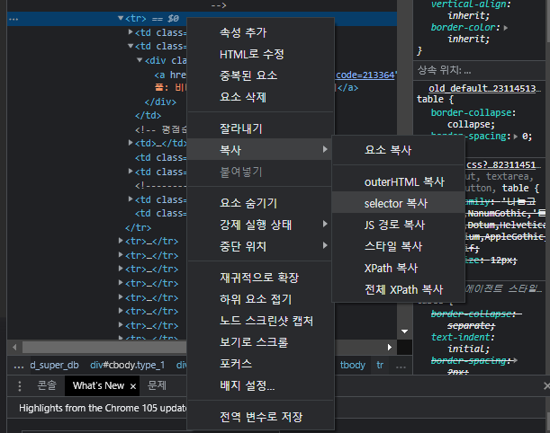This screenshot has width=550, height=433.
Task: Open the '강제 실행 상태' submenu
Action: point(260,225)
